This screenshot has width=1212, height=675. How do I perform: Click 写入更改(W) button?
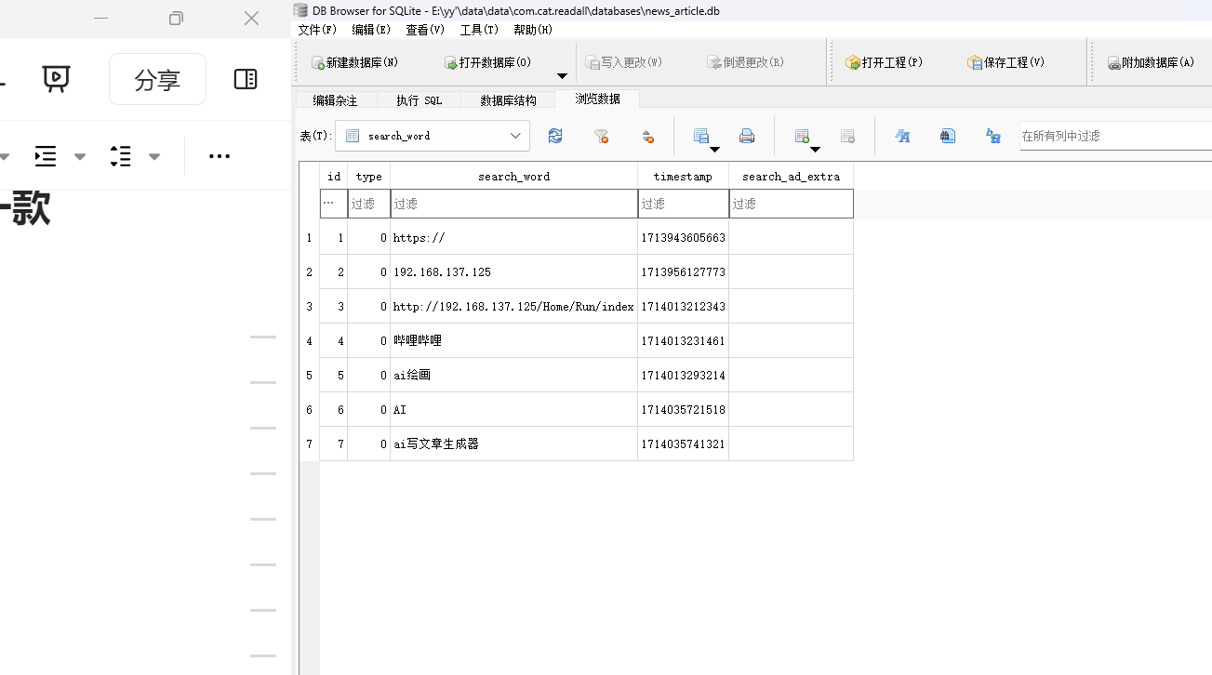[x=623, y=62]
